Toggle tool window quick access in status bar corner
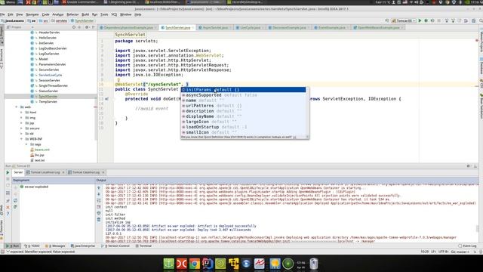Image resolution: width=483 pixels, height=272 pixels. pyautogui.click(x=2, y=252)
